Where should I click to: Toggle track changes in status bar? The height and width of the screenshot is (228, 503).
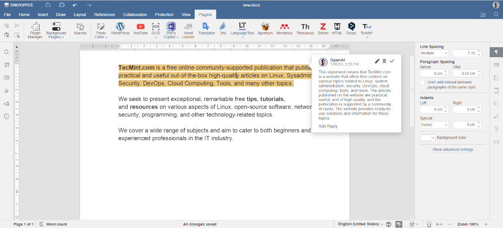click(x=412, y=224)
